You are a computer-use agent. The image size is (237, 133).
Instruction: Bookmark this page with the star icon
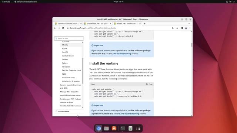click(x=177, y=28)
